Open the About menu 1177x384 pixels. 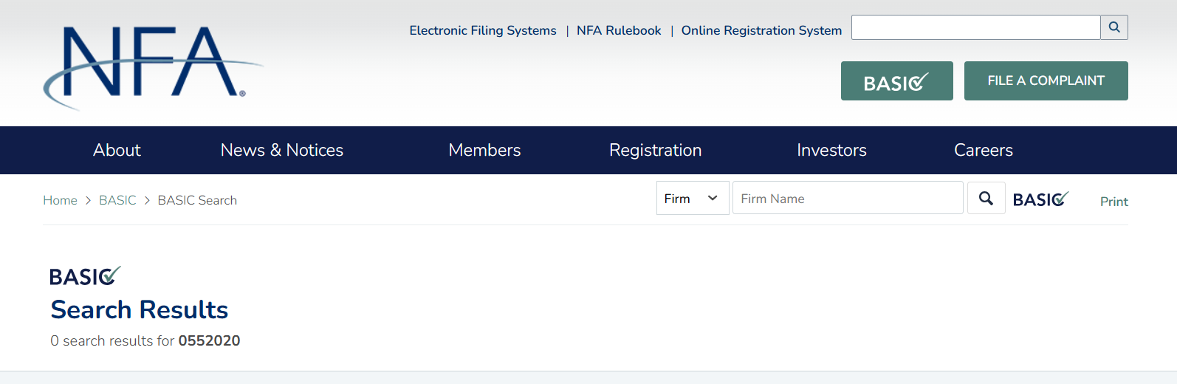coord(117,150)
